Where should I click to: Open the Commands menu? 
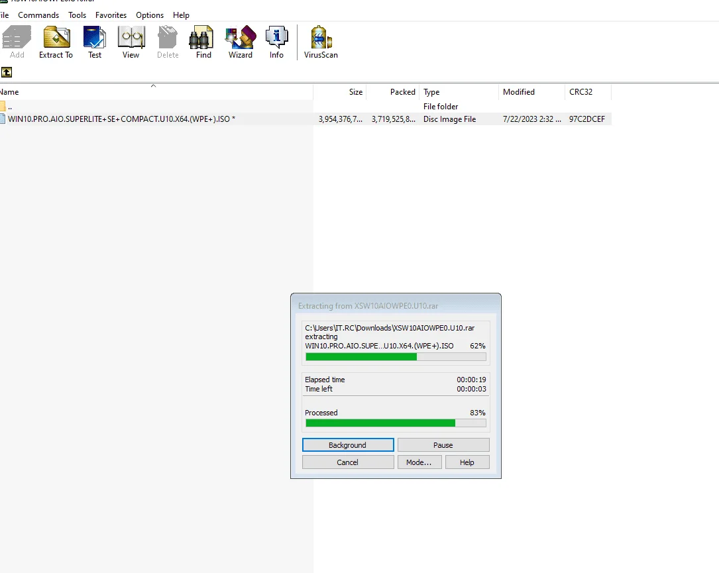38,15
